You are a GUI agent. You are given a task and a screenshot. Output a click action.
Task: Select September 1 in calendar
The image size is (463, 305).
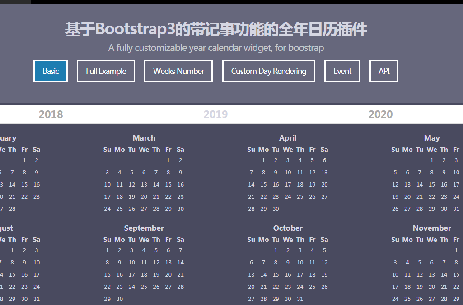pyautogui.click(x=107, y=250)
